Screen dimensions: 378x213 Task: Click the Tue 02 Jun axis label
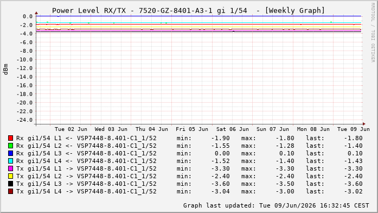(71, 129)
